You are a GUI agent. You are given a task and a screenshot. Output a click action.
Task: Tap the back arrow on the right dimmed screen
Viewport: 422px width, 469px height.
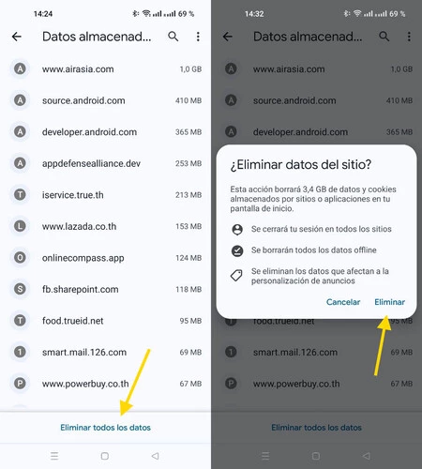coord(228,37)
